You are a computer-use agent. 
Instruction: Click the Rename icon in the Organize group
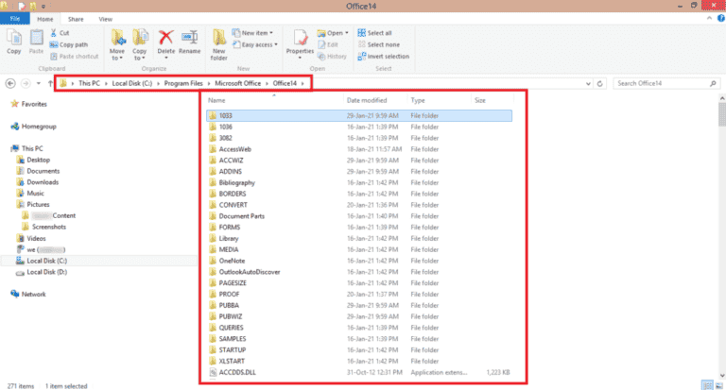[x=190, y=41]
